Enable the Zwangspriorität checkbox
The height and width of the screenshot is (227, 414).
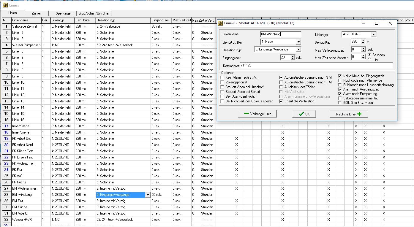(x=222, y=82)
